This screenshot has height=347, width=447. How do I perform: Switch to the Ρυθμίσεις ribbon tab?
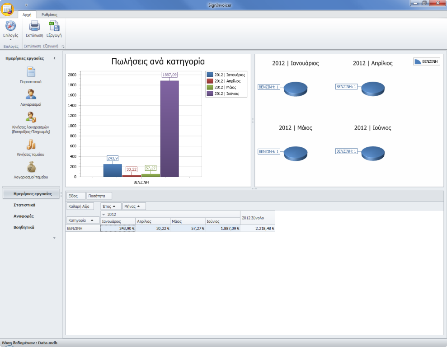coord(49,15)
